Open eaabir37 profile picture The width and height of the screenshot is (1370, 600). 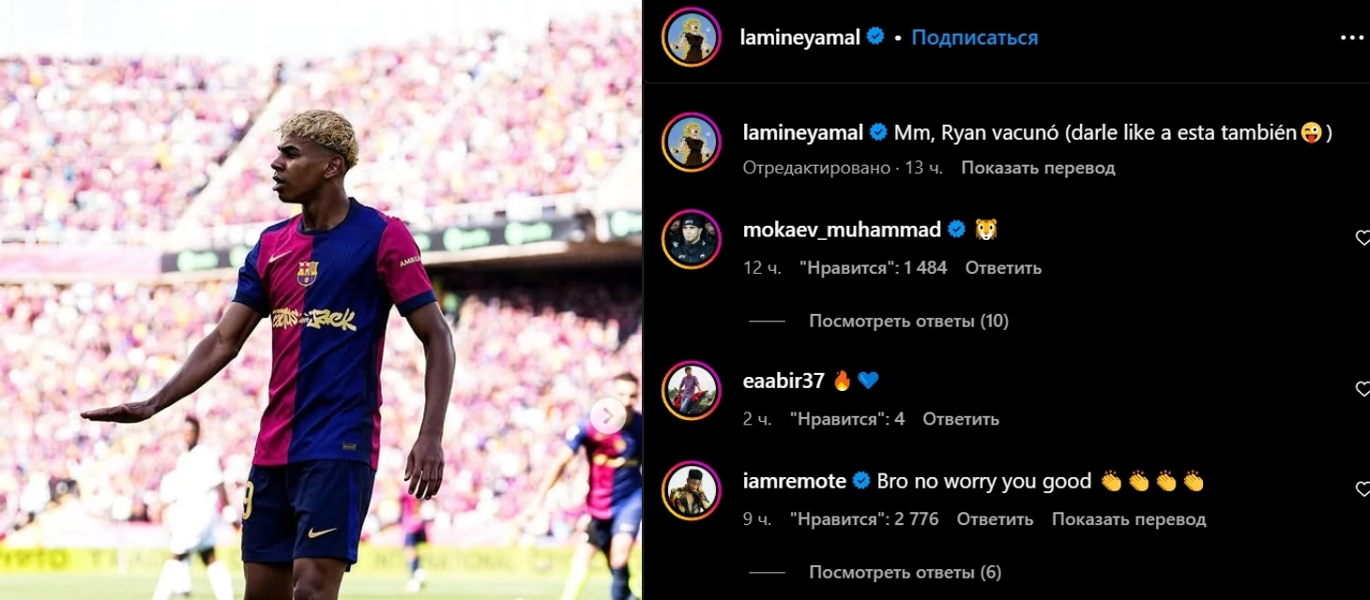692,390
